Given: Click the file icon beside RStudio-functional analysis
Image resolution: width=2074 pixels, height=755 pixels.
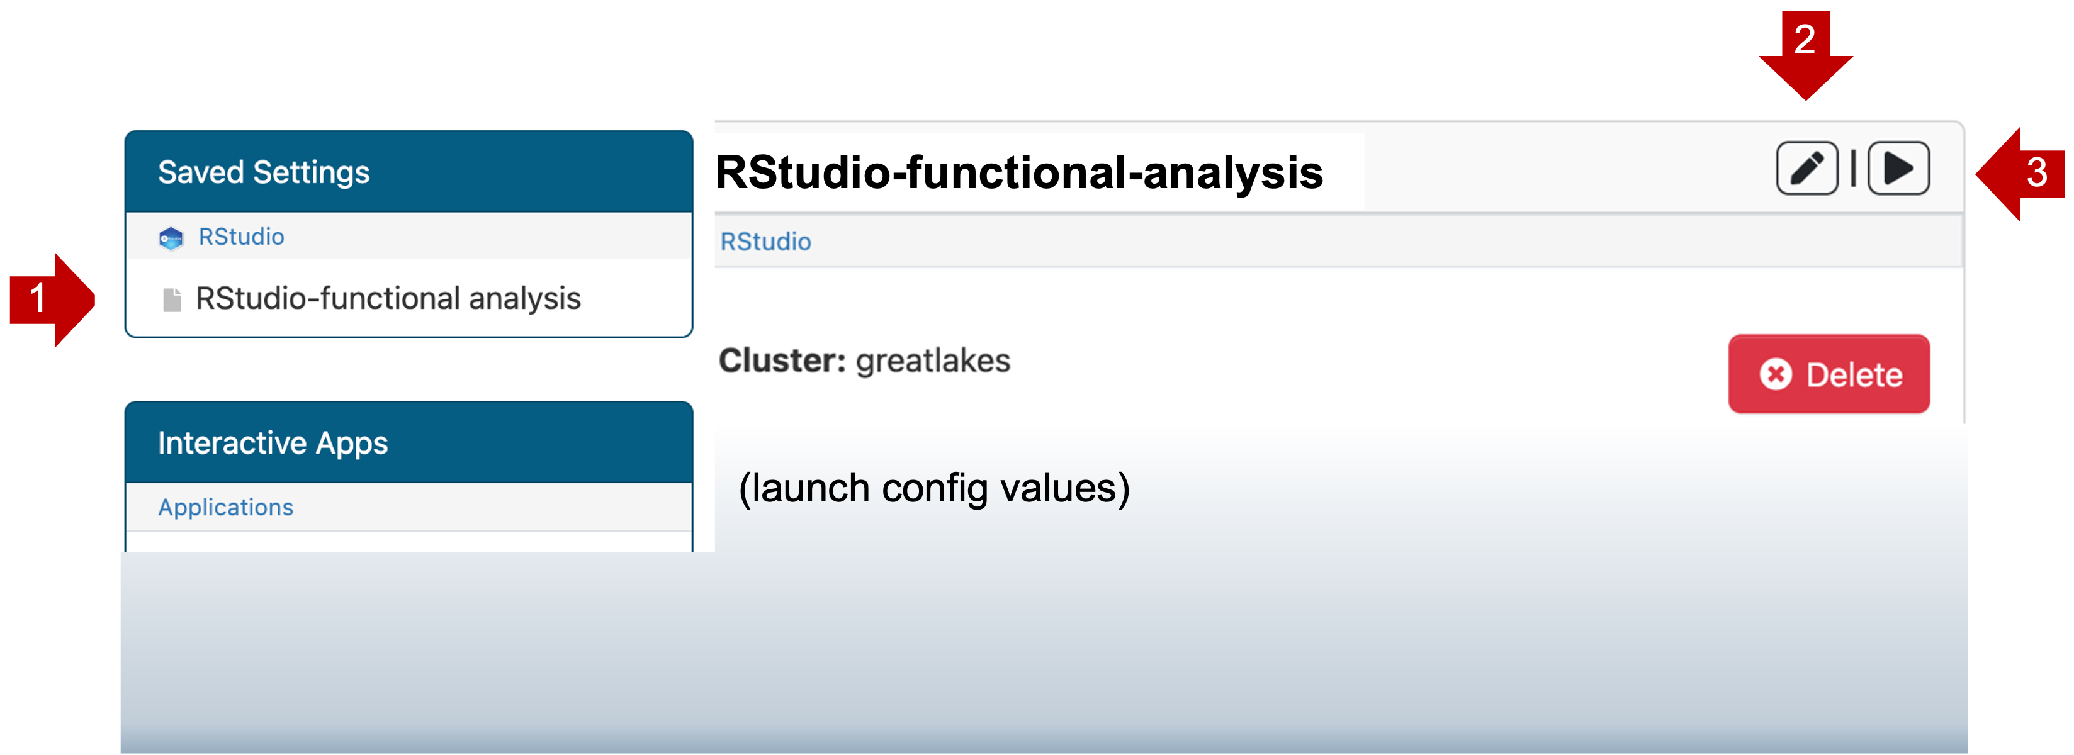Looking at the screenshot, I should [x=171, y=299].
